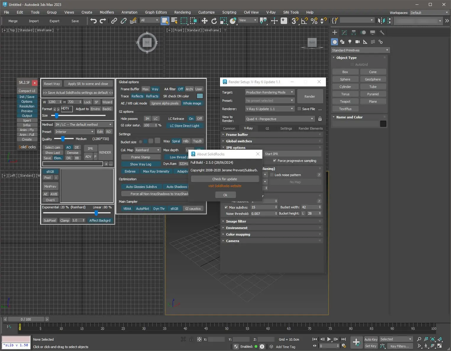The height and width of the screenshot is (351, 451).
Task: Select the Utilities wrench panel
Action: (x=382, y=32)
